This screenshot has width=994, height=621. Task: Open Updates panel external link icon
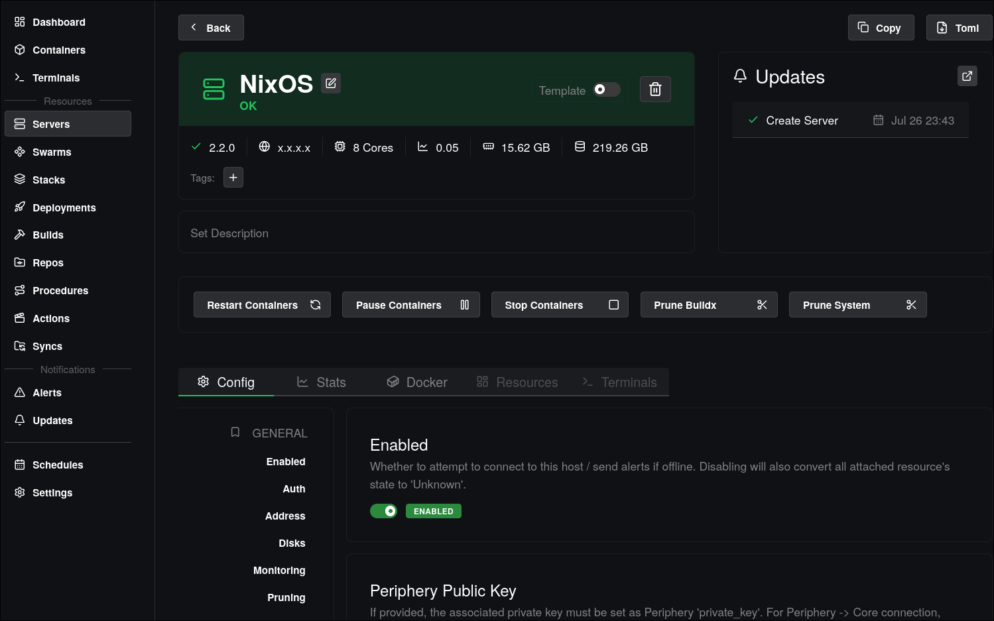(x=967, y=76)
